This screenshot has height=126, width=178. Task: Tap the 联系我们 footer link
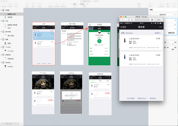(153, 98)
